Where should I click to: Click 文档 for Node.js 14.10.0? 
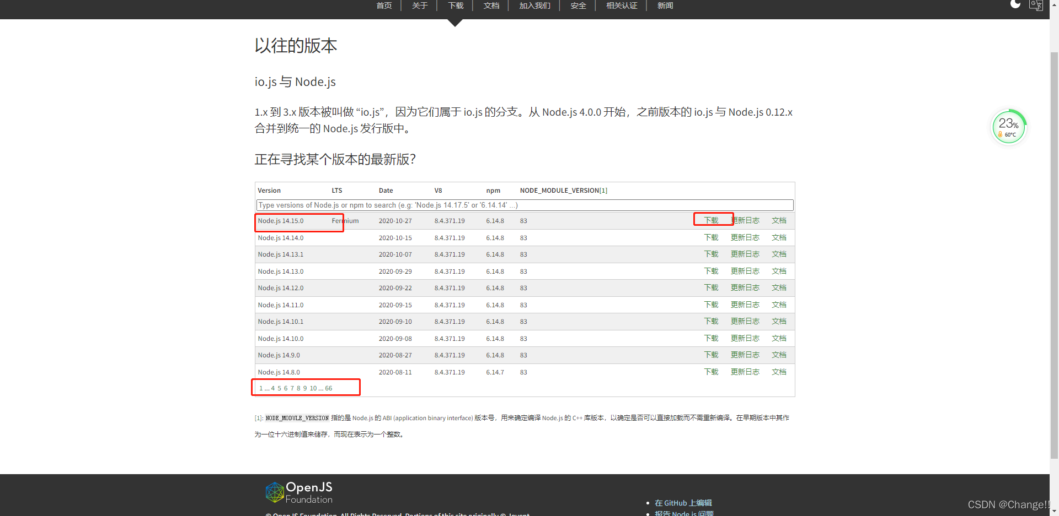779,338
